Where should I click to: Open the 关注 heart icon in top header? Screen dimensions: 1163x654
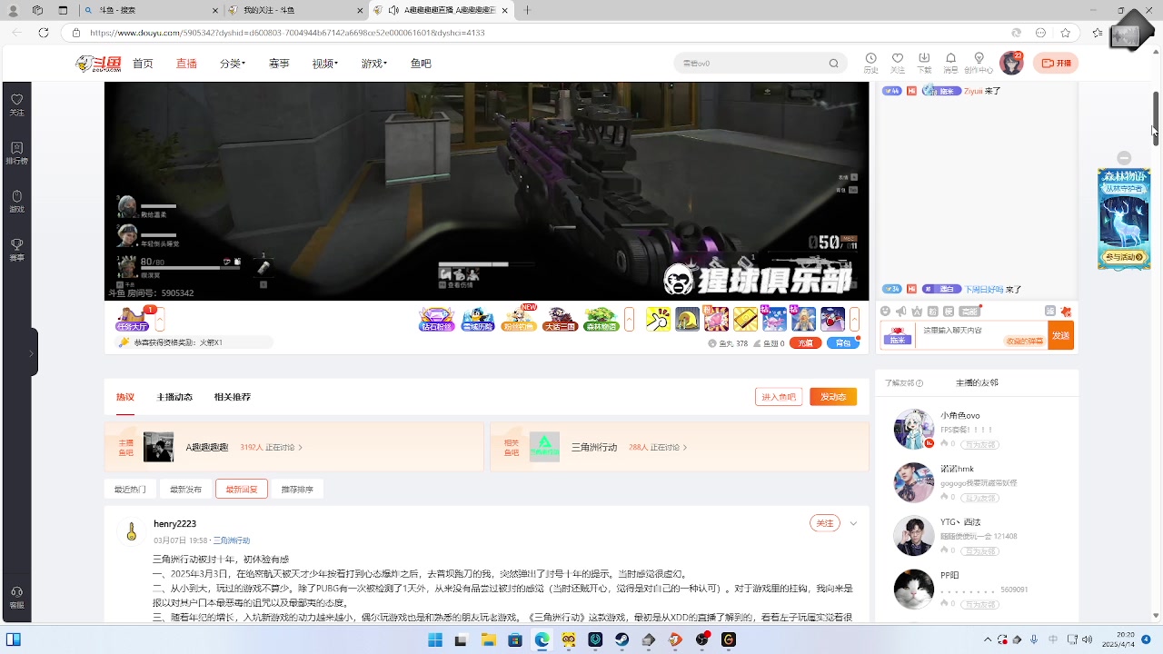pyautogui.click(x=898, y=62)
